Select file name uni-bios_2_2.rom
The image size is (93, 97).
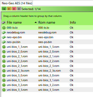(x=17, y=61)
